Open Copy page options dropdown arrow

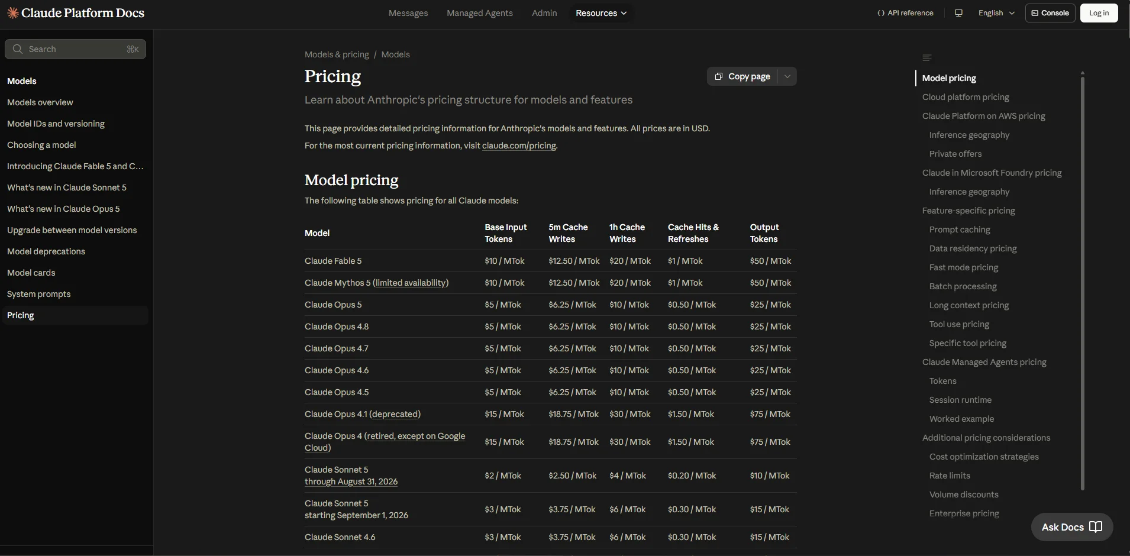pos(787,76)
